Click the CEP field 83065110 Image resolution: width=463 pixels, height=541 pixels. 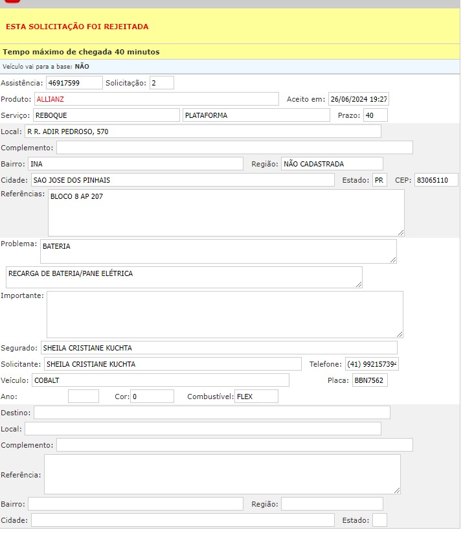point(436,180)
